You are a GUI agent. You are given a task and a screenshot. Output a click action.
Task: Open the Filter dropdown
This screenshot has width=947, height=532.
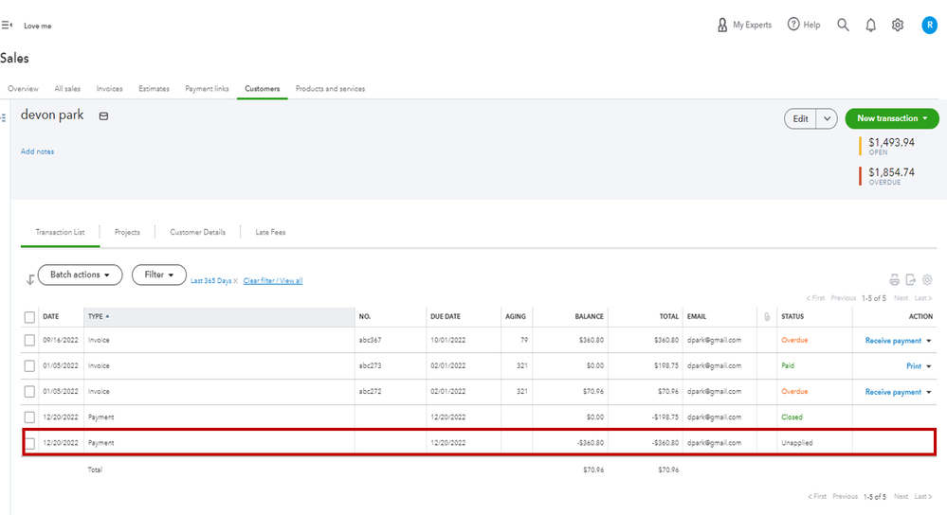coord(158,275)
